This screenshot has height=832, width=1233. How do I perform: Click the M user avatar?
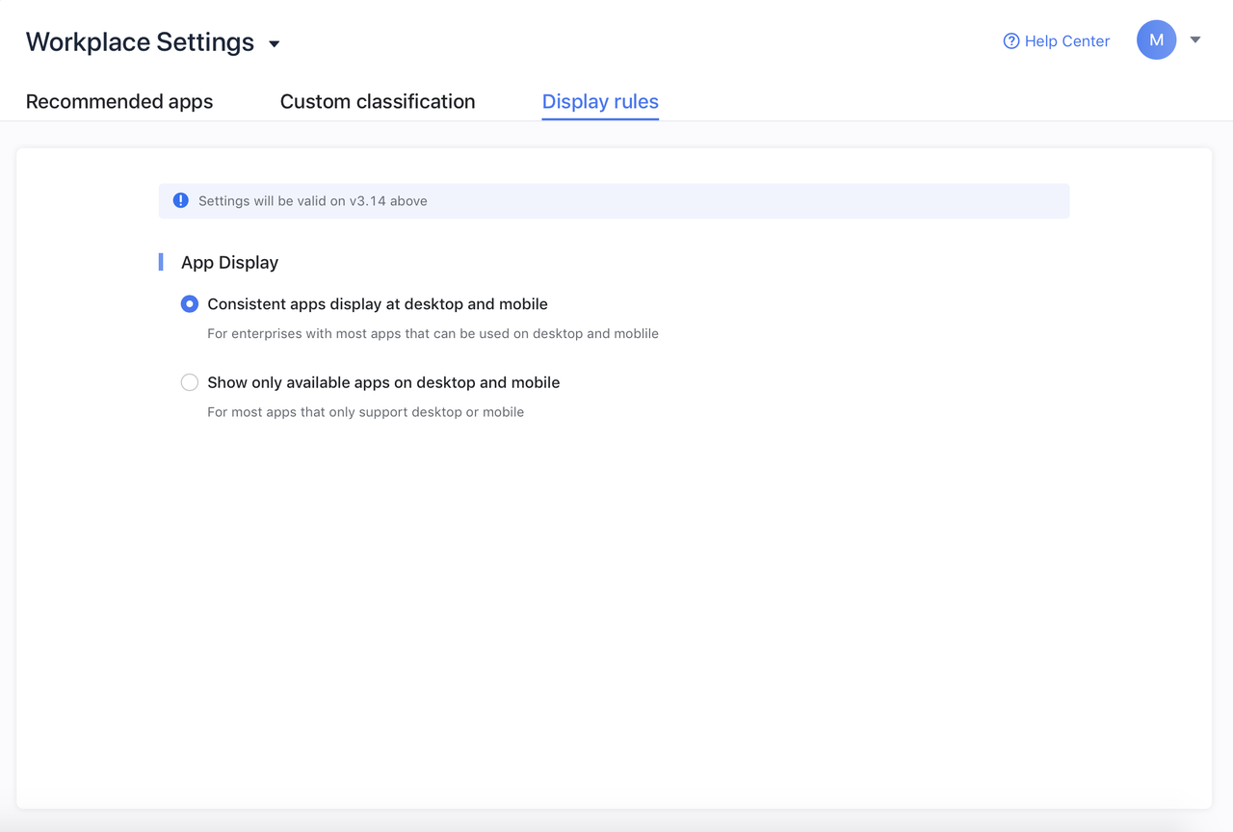(x=1156, y=40)
